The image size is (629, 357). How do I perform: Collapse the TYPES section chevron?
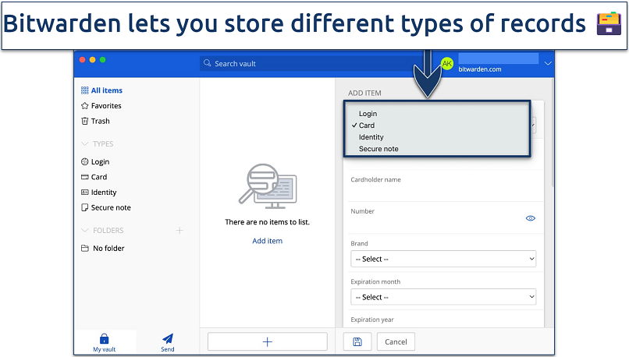coord(85,144)
